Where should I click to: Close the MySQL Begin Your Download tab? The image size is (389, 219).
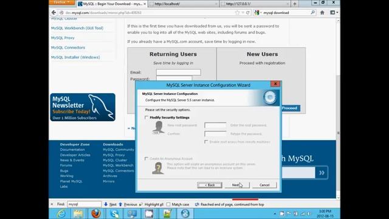tap(145, 4)
